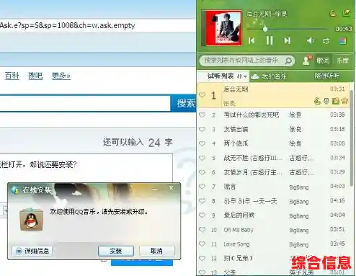Viewport: 356px width, 276px height.
Task: Click the download icon on the 后会无期 row
Action: point(326,101)
